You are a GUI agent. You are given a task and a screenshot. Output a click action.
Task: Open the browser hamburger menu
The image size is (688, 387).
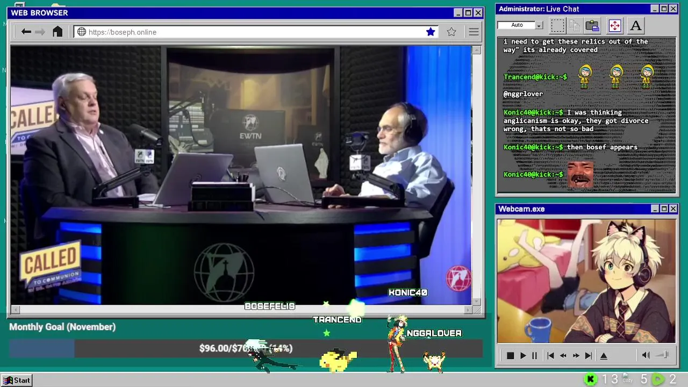tap(474, 32)
